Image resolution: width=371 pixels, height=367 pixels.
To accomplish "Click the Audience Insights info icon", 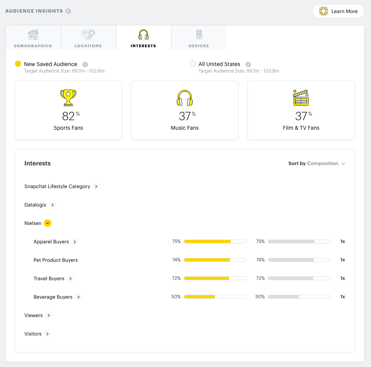I will (x=68, y=11).
